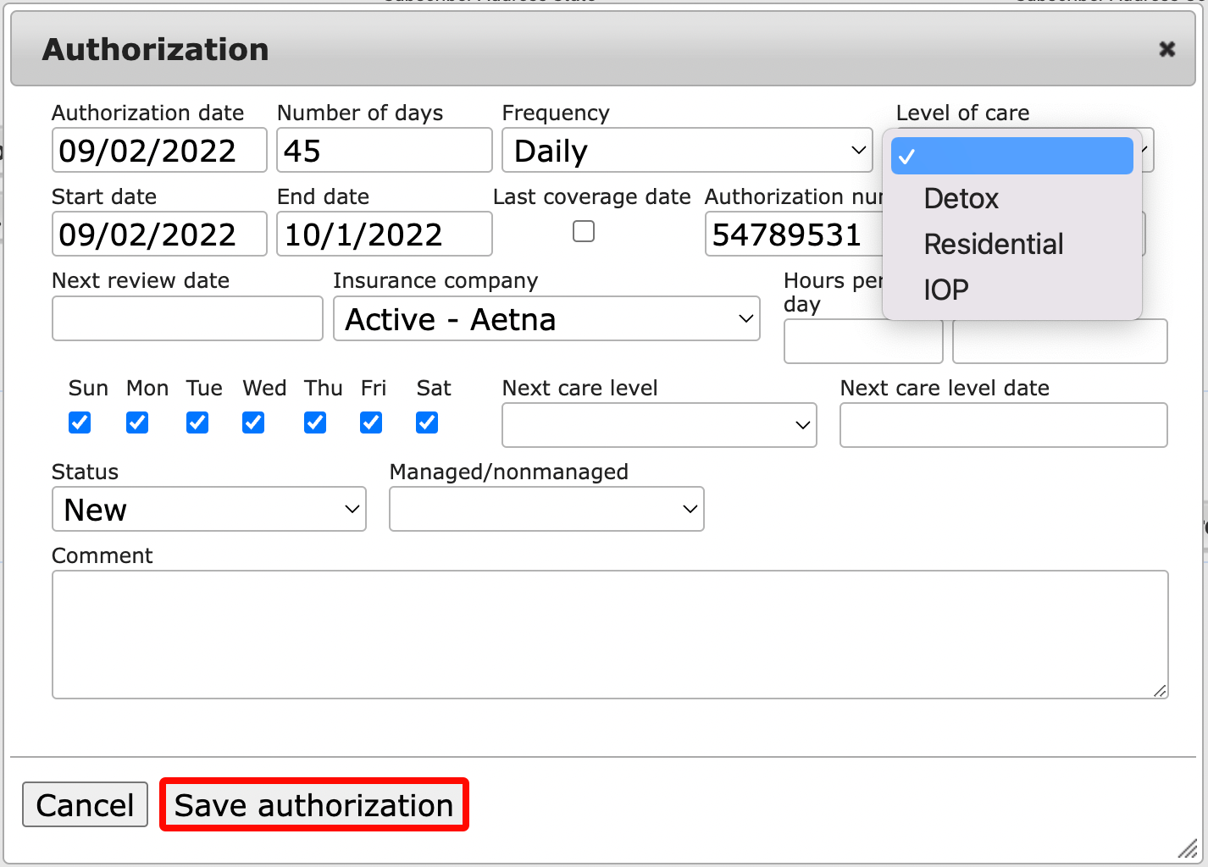The height and width of the screenshot is (867, 1208).
Task: Open the Frequency dropdown showing Daily
Action: pyautogui.click(x=686, y=151)
